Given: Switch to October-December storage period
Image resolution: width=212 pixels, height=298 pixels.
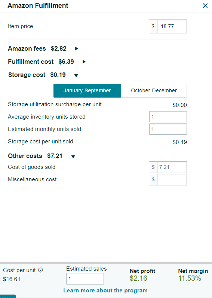Looking at the screenshot, I should click(x=154, y=90).
